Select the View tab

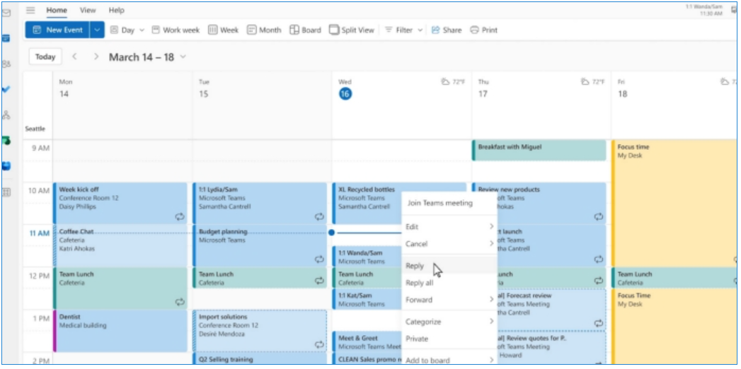[x=88, y=10]
